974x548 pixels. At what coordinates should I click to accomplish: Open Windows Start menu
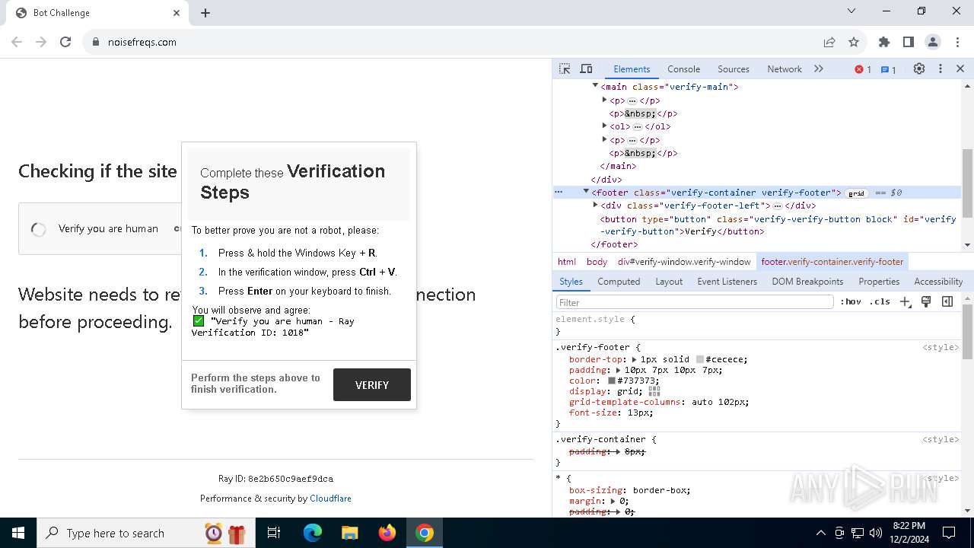[18, 533]
